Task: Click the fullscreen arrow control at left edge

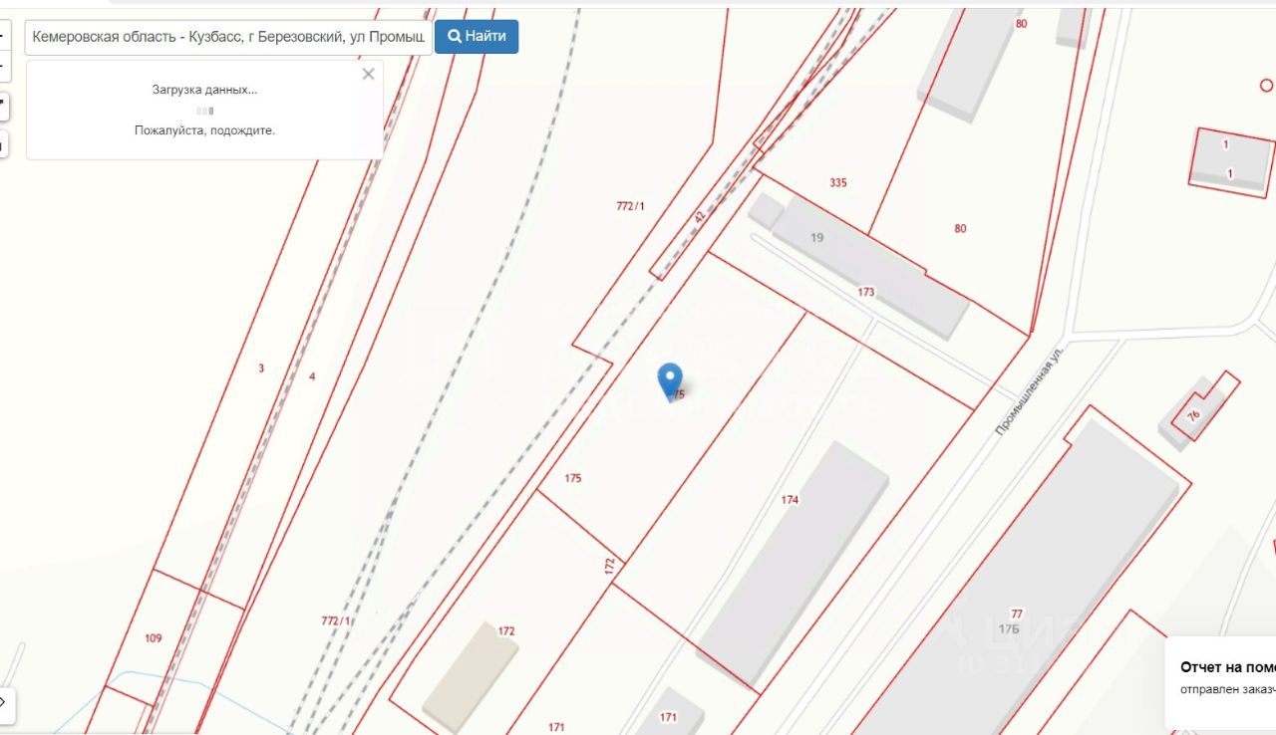Action: (x=3, y=106)
